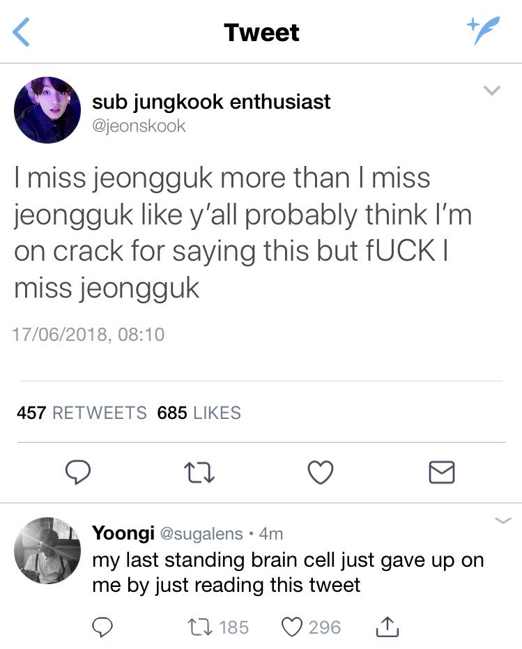522x649 pixels.
Task: Open the @jeonskook handle
Action: [x=139, y=125]
